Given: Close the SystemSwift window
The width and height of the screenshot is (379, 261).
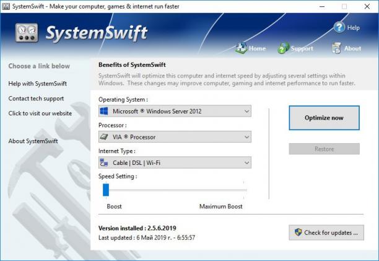Looking at the screenshot, I should point(367,7).
